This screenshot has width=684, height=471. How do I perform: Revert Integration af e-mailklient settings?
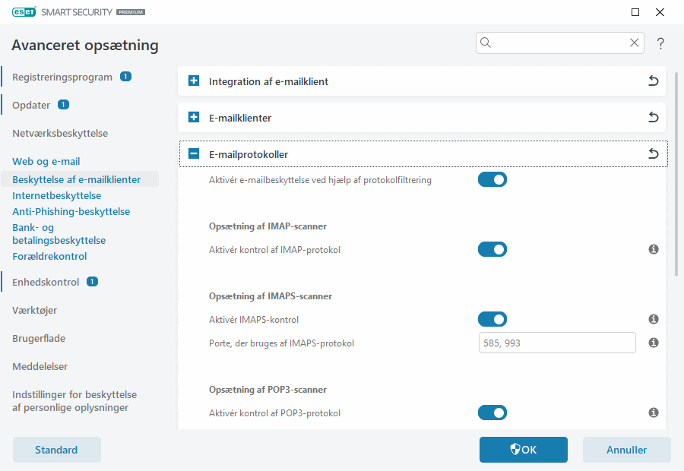[x=653, y=81]
